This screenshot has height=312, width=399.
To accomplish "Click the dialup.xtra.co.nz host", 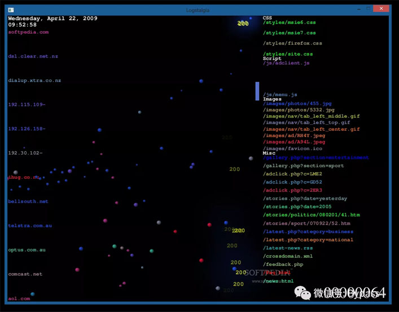I will [34, 81].
